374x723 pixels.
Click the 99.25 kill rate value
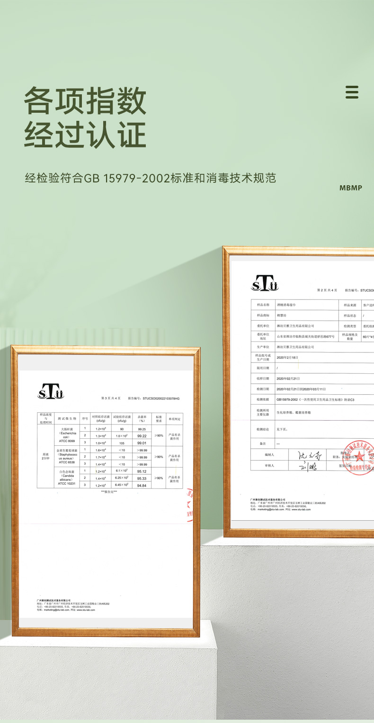click(142, 428)
